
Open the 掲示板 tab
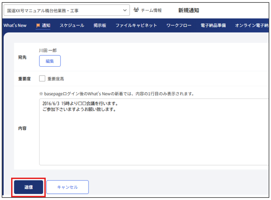(x=100, y=26)
